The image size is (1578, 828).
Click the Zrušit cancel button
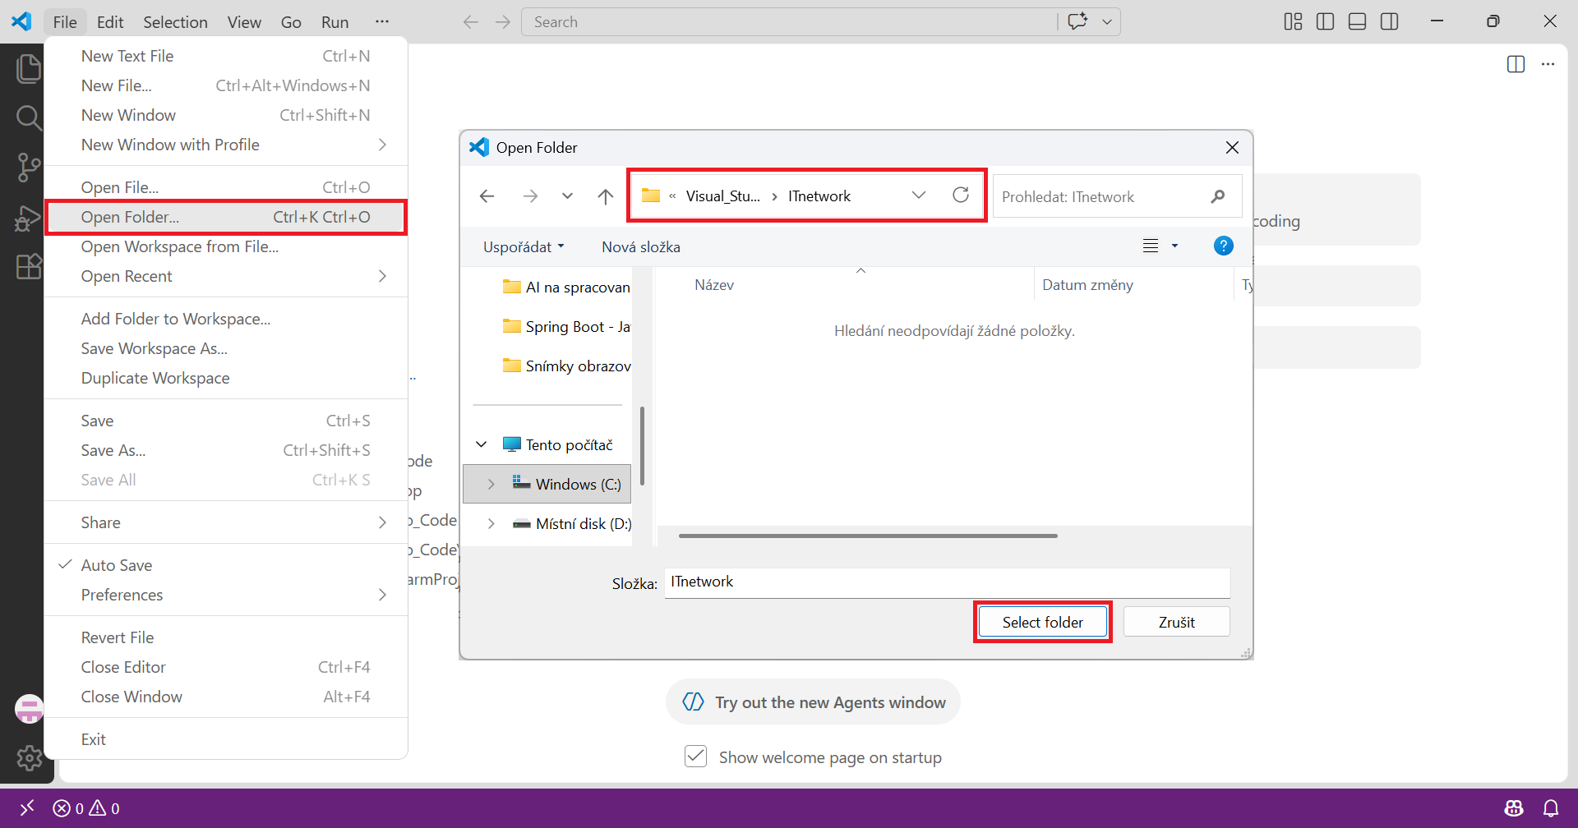[1176, 622]
